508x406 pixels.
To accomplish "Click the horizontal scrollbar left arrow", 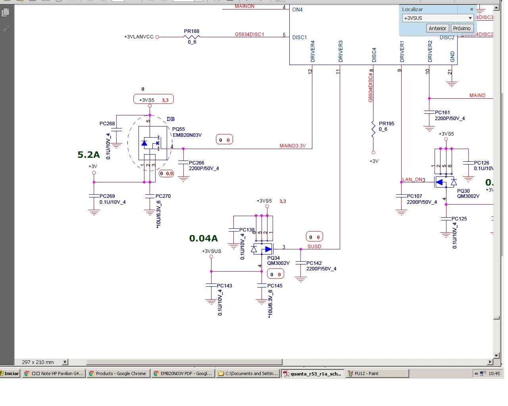I will click(65, 362).
